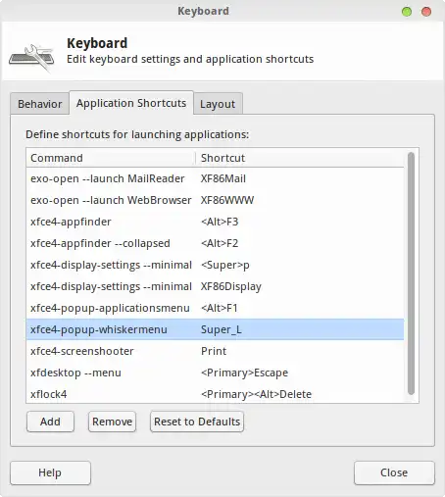Viewport: 445px width, 497px height.
Task: Pick the xfce4-screenshooter Print row
Action: (215, 351)
